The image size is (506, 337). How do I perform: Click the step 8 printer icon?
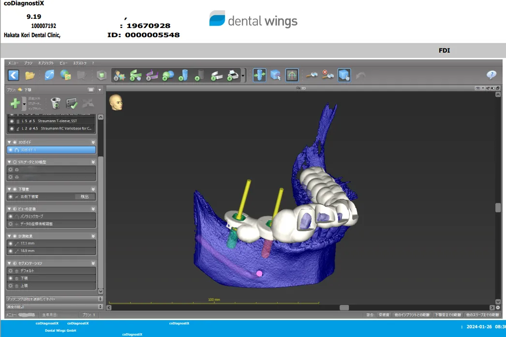[233, 75]
